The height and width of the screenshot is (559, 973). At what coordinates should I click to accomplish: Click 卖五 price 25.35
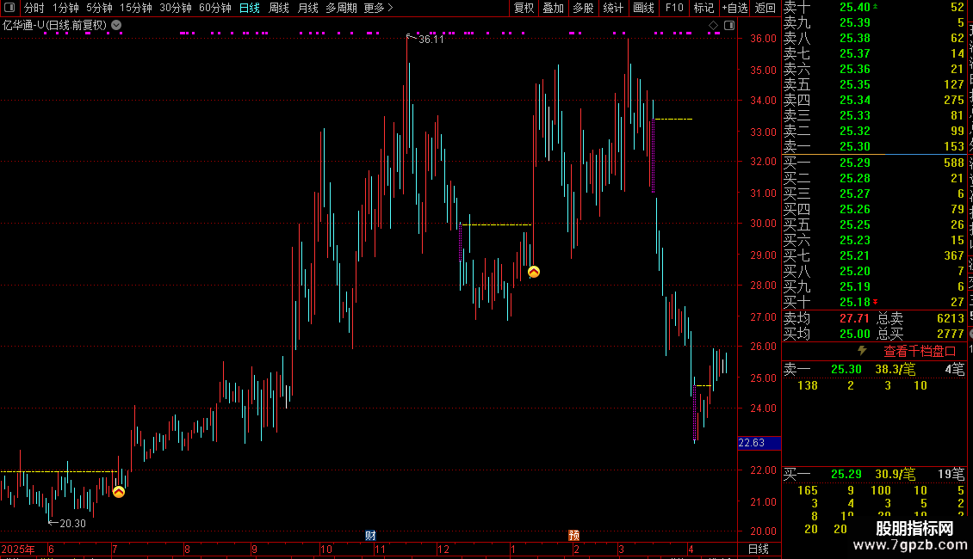pyautogui.click(x=854, y=85)
